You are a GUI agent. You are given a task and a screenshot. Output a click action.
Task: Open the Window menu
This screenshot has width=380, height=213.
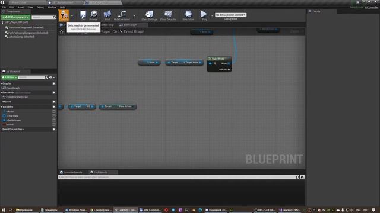pyautogui.click(x=52, y=7)
